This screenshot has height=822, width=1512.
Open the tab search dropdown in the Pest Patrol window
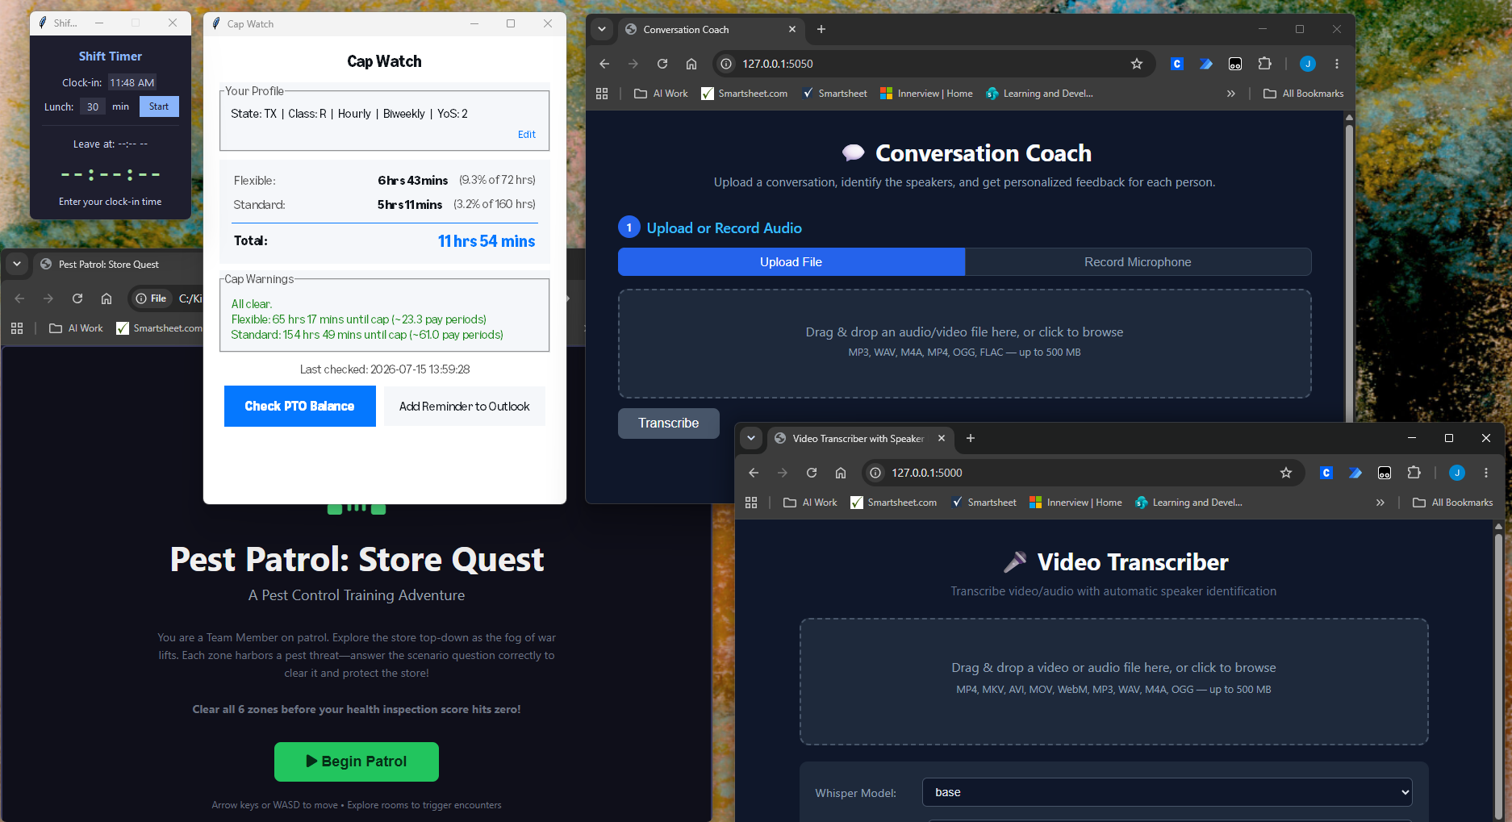coord(17,264)
